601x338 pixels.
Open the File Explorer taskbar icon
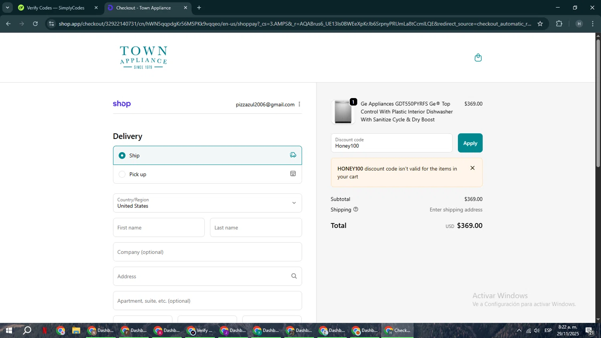click(76, 330)
